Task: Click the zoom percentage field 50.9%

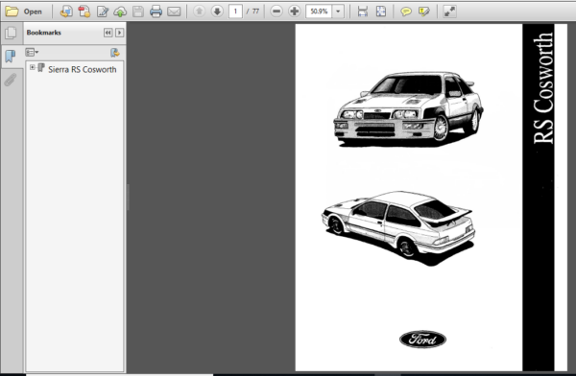Action: [x=319, y=12]
